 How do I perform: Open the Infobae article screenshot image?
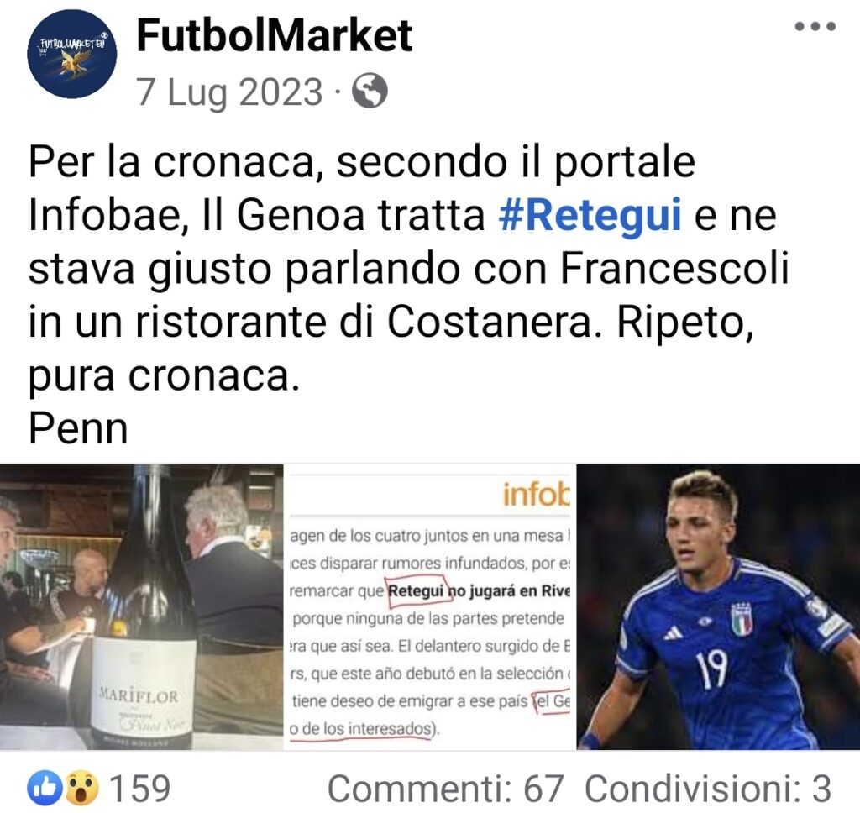click(x=430, y=606)
